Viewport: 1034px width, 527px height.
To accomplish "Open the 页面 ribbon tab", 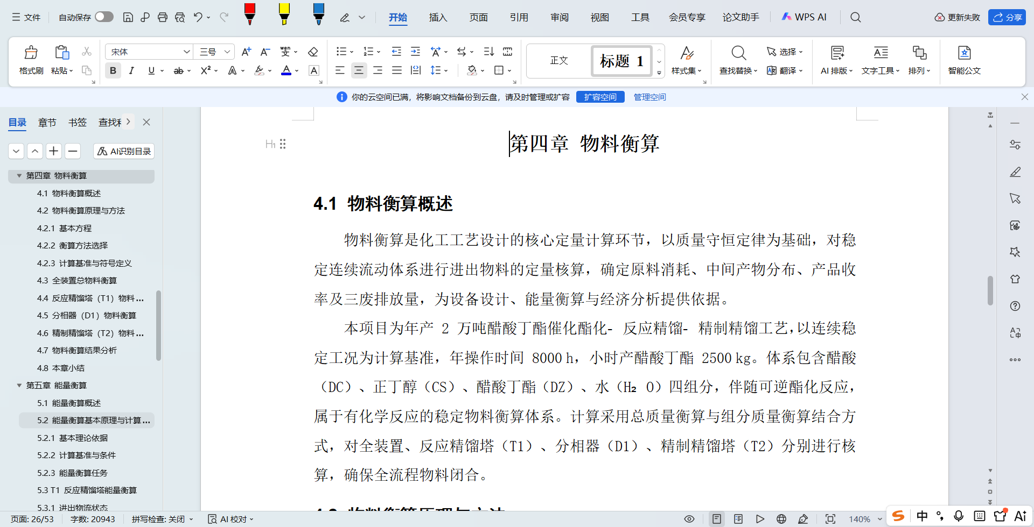I will (x=478, y=17).
